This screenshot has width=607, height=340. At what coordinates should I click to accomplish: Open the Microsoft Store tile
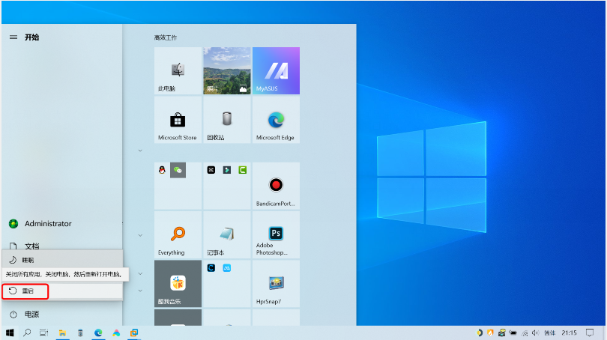[x=178, y=121]
